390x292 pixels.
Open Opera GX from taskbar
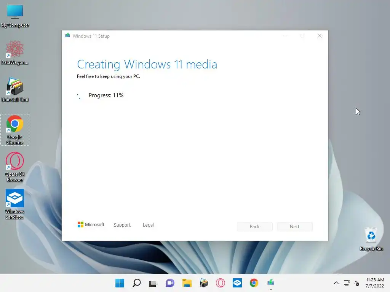221,283
